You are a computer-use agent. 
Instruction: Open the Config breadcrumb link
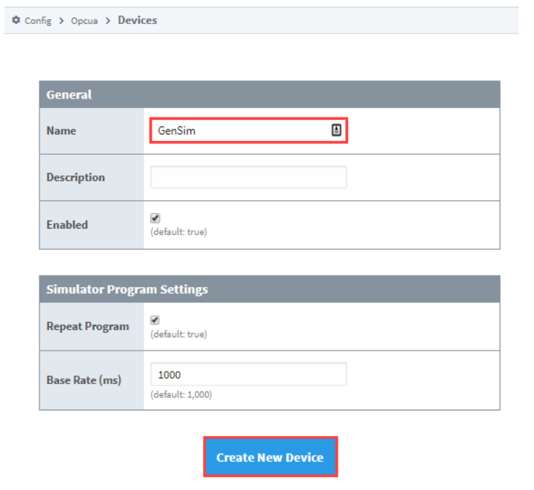coord(38,20)
